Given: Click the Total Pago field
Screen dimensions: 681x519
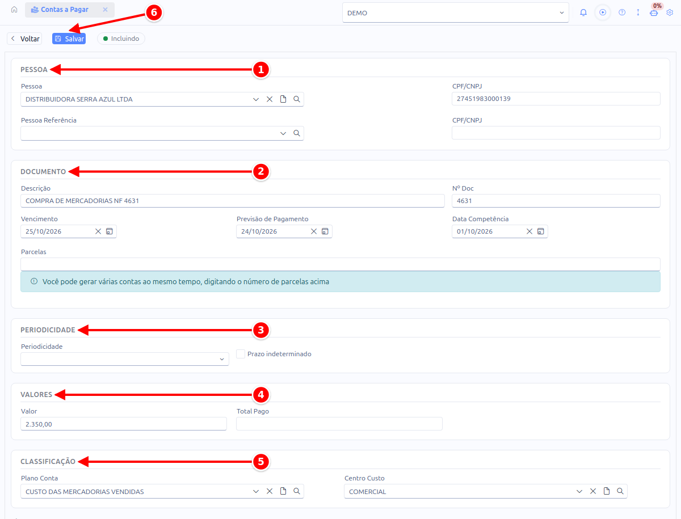Looking at the screenshot, I should (x=339, y=424).
